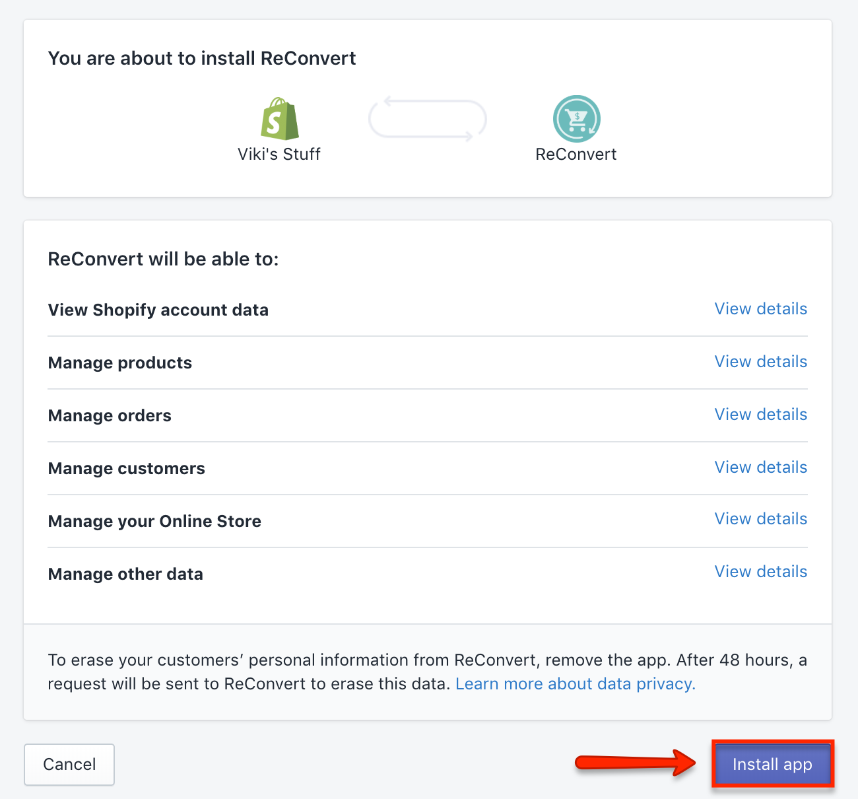Click the 'Manage products' permission text
Viewport: 858px width, 799px height.
pos(120,363)
